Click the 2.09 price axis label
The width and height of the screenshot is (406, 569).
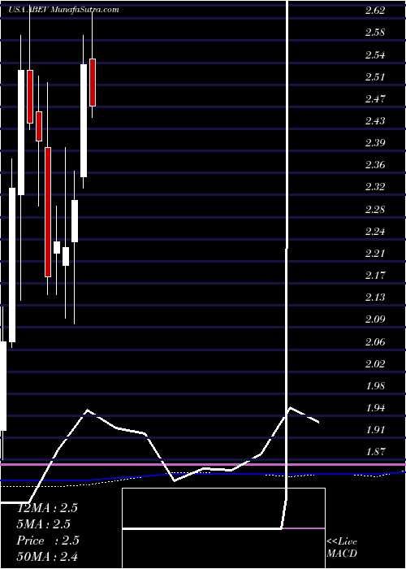tap(375, 319)
